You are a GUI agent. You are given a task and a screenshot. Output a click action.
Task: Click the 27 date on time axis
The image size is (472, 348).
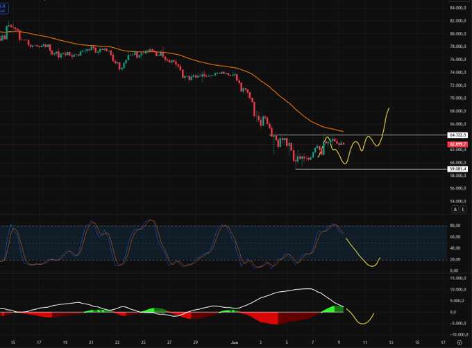(169, 342)
